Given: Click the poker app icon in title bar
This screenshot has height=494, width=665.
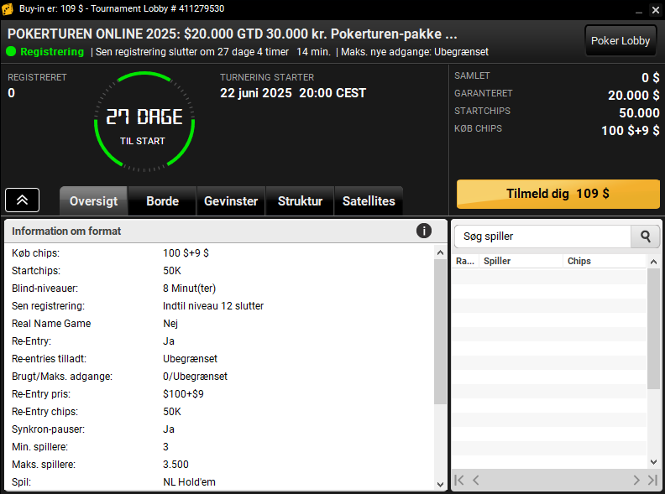Looking at the screenshot, I should (8, 9).
